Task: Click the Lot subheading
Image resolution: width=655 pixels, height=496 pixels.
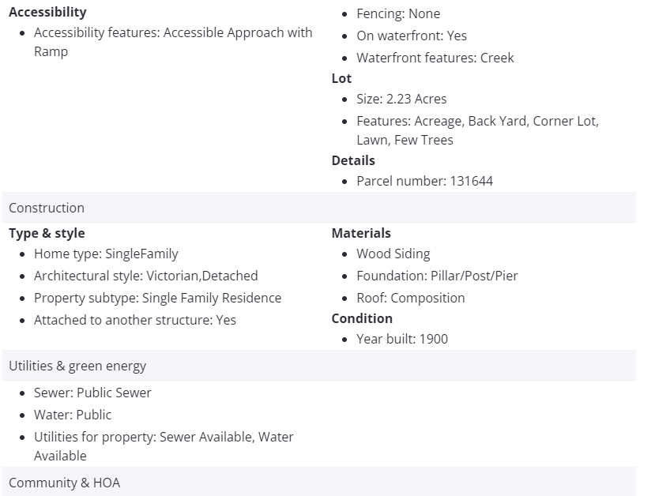Action: tap(341, 78)
